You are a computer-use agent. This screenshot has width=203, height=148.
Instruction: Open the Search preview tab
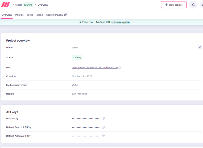pos(56,15)
